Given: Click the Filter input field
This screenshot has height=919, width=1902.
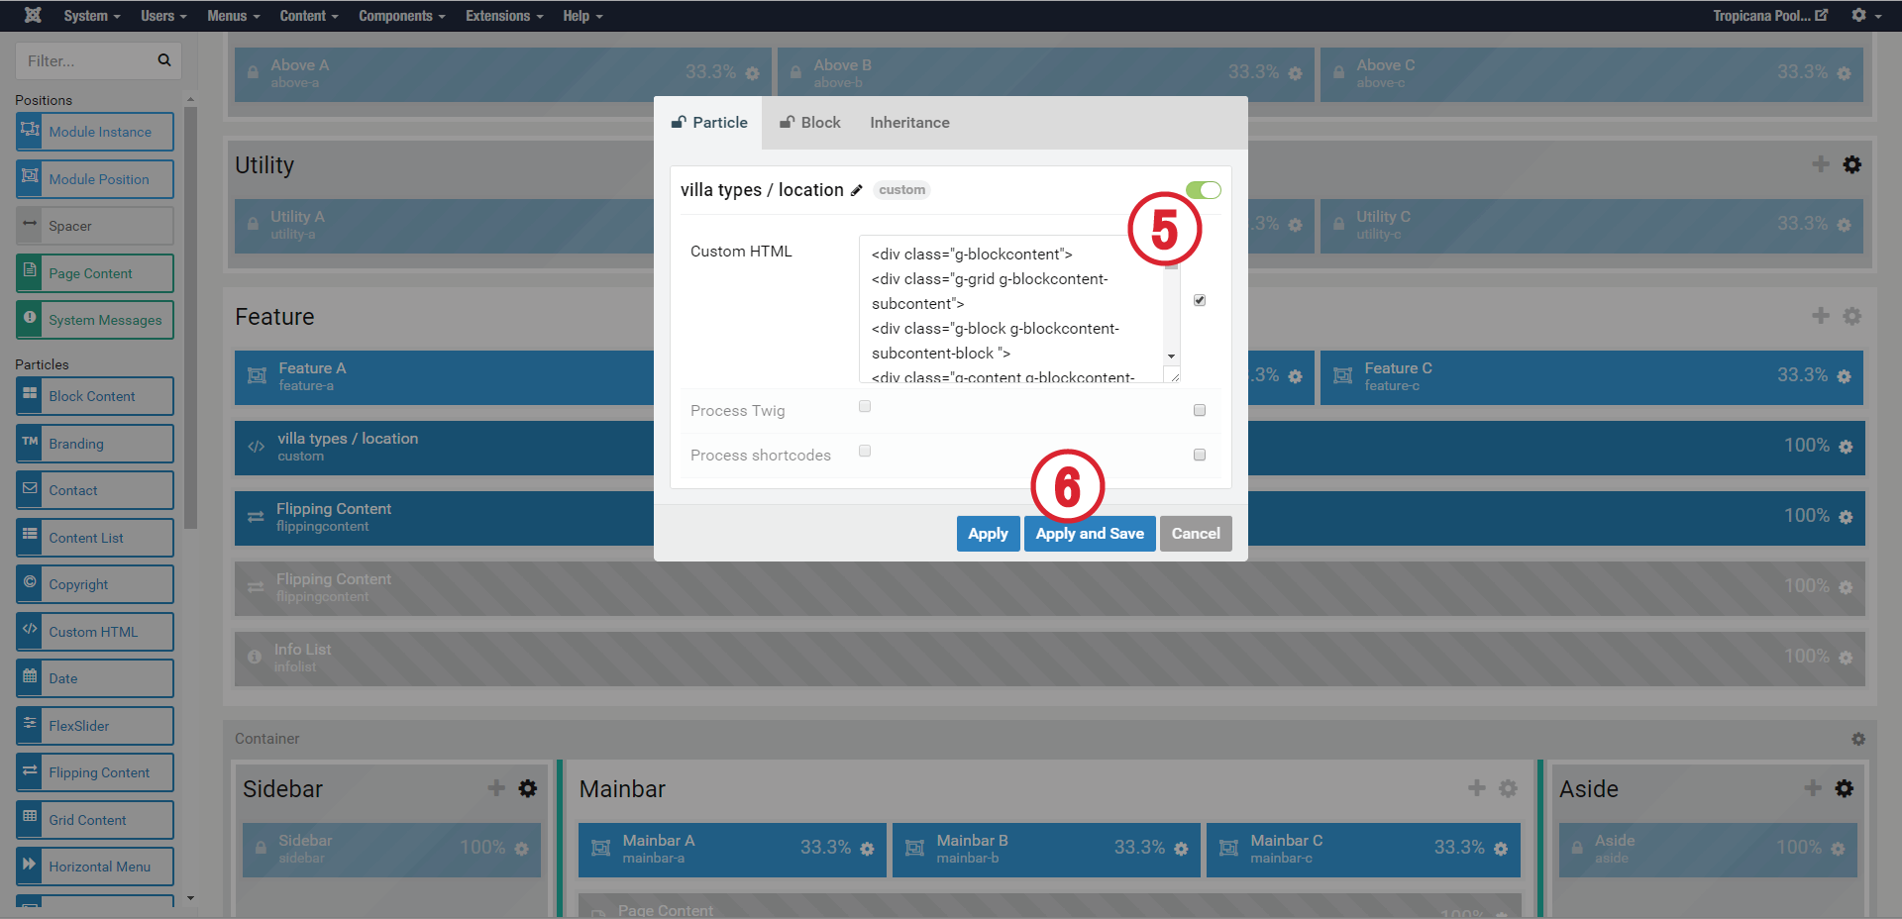Looking at the screenshot, I should point(85,60).
